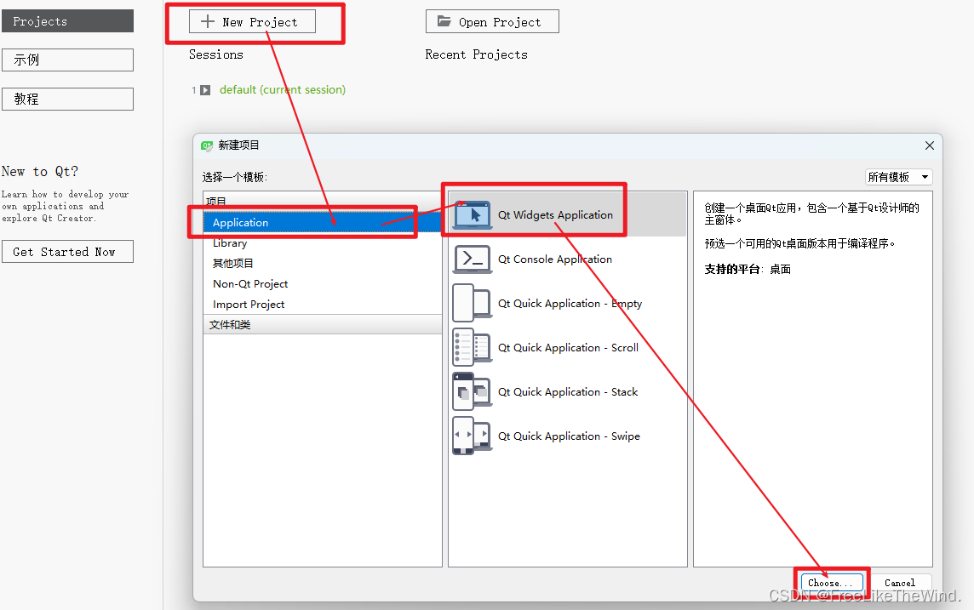
Task: Click the Qt Quick Application Empty icon
Action: click(x=472, y=304)
